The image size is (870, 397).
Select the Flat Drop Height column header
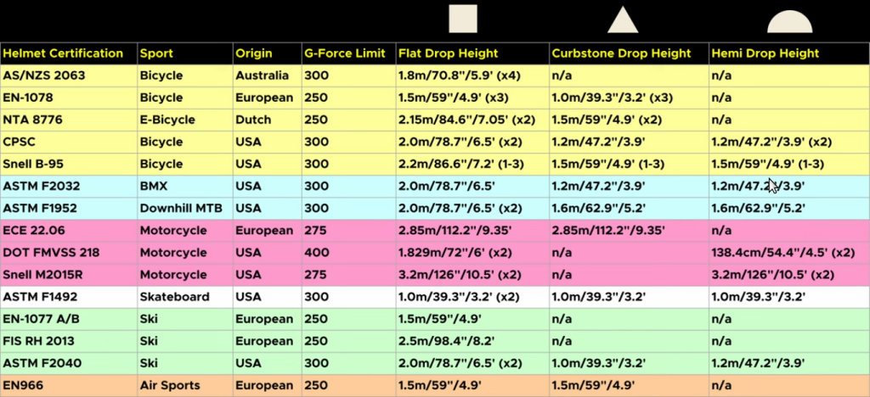click(472, 53)
